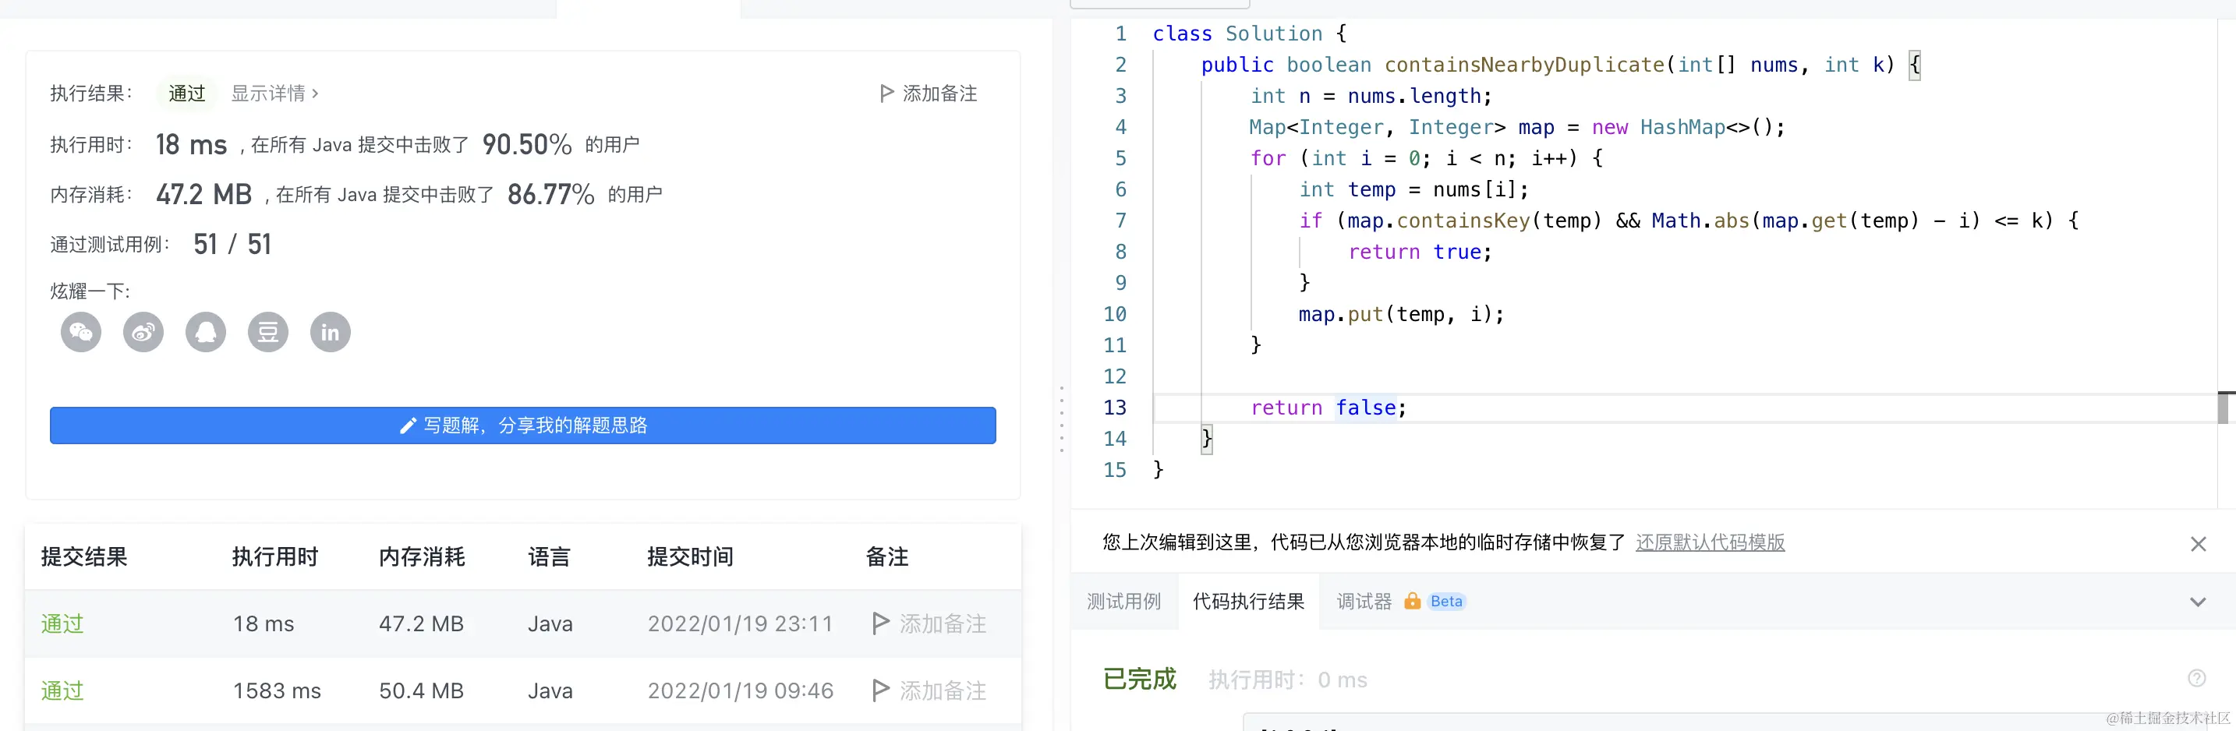Open help question mark icon near 执行用时
The height and width of the screenshot is (731, 2236).
2196,678
